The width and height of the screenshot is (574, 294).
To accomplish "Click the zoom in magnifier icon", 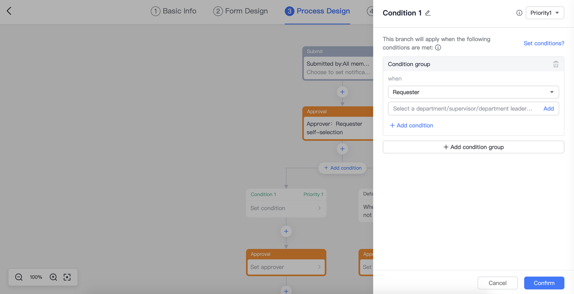I will [x=53, y=277].
